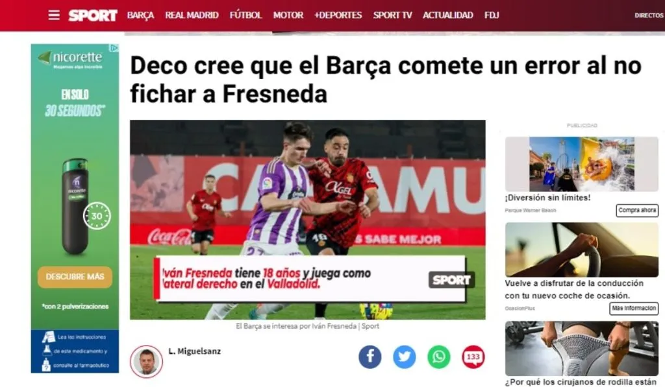The height and width of the screenshot is (387, 665).
Task: Select +DEPORTES in navigation bar
Action: click(x=338, y=16)
